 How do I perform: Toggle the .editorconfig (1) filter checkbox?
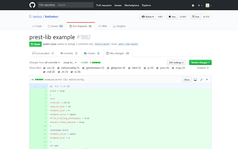pos(58,68)
